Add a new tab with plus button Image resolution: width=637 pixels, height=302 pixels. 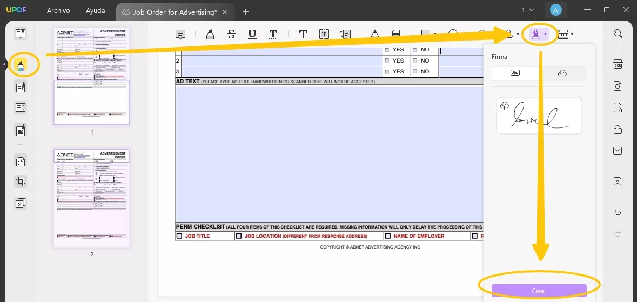(245, 11)
